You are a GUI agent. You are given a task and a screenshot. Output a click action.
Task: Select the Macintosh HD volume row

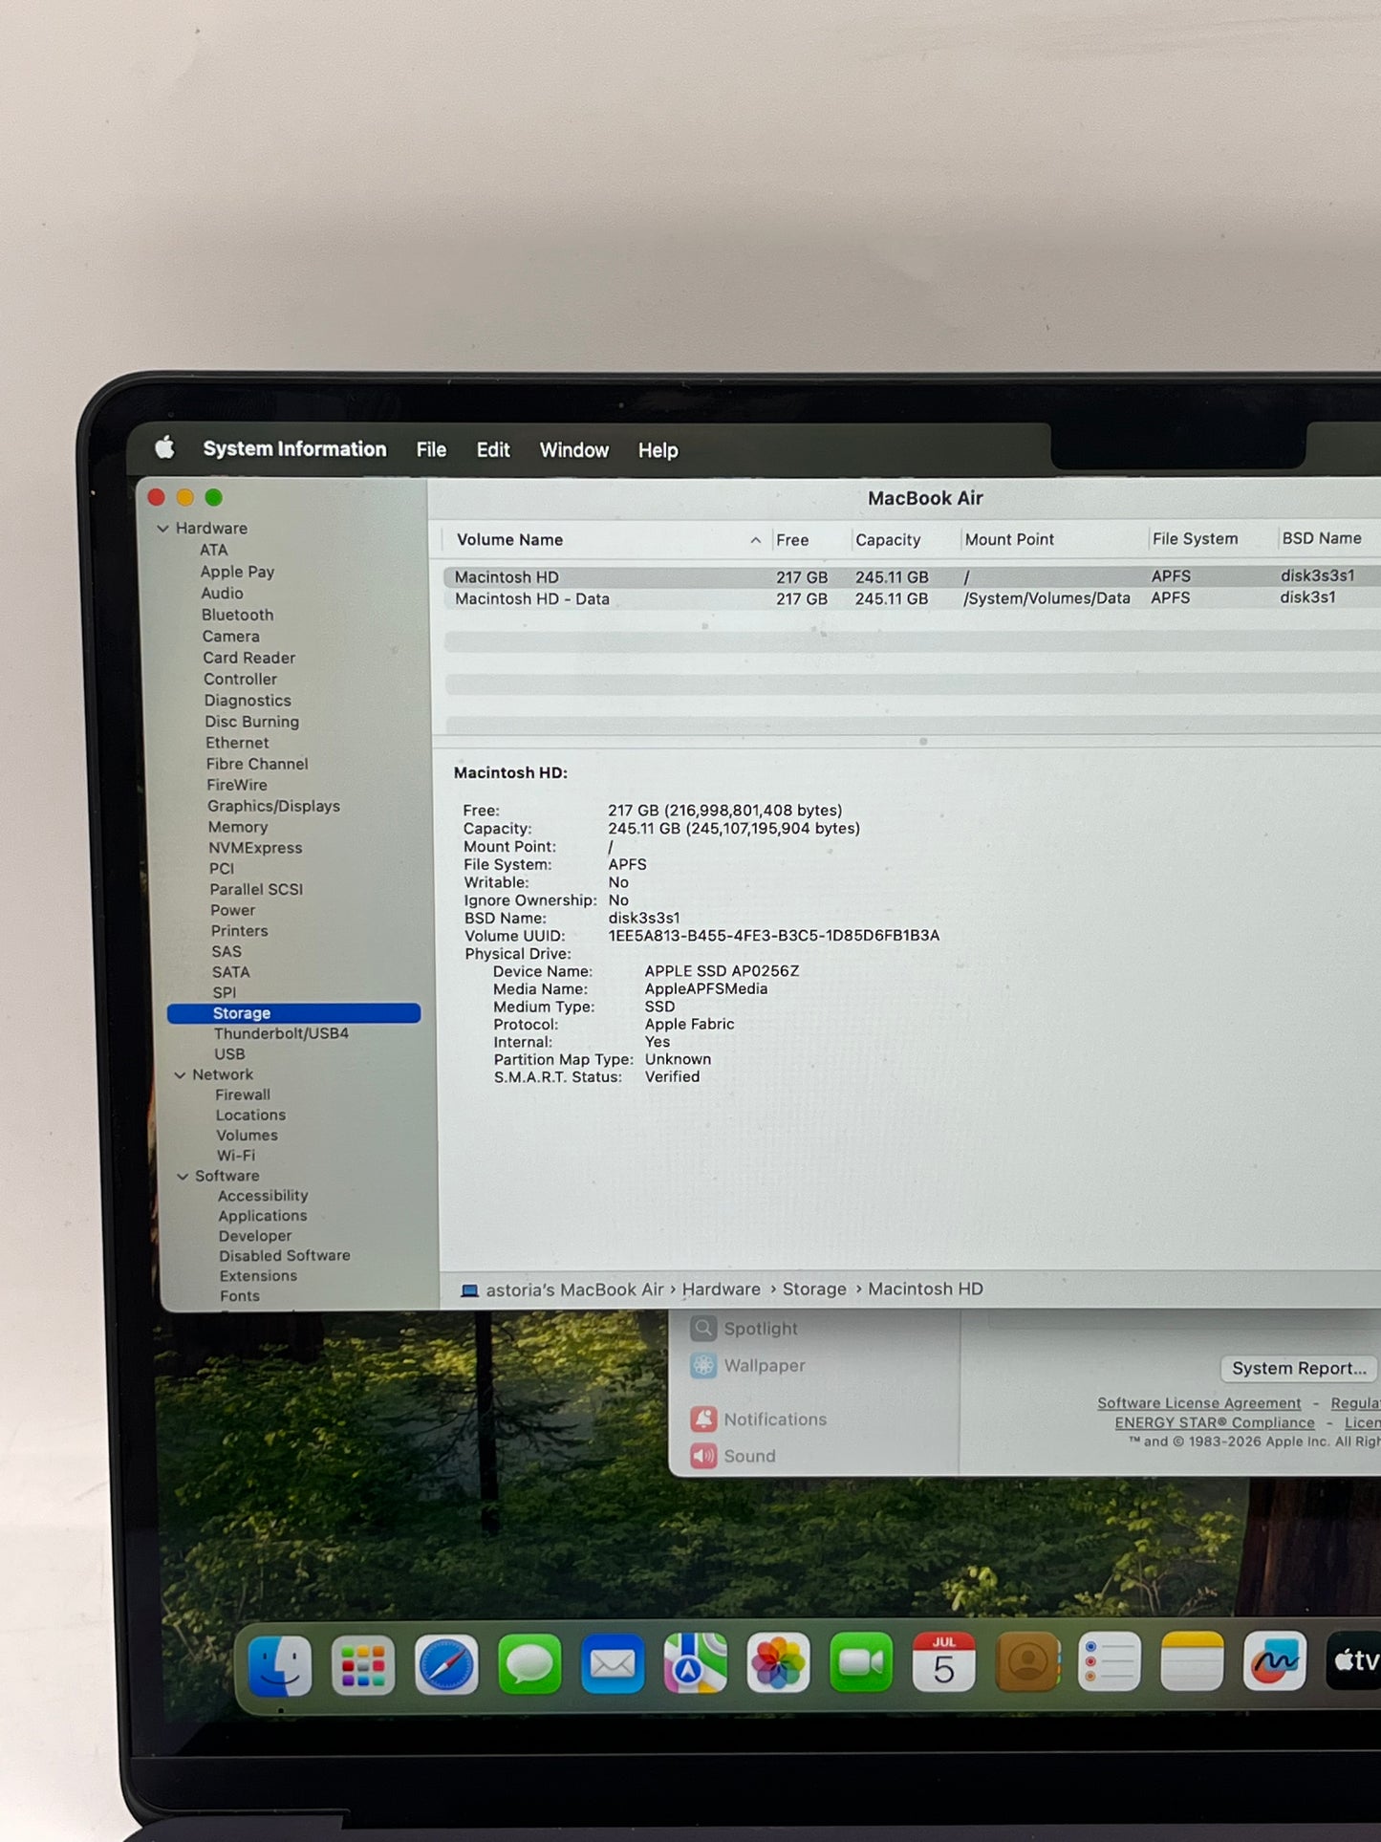912,577
